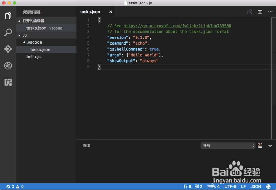Collapse the 打开的编辑器 section
Screen dimensions: 276x190
20,21
